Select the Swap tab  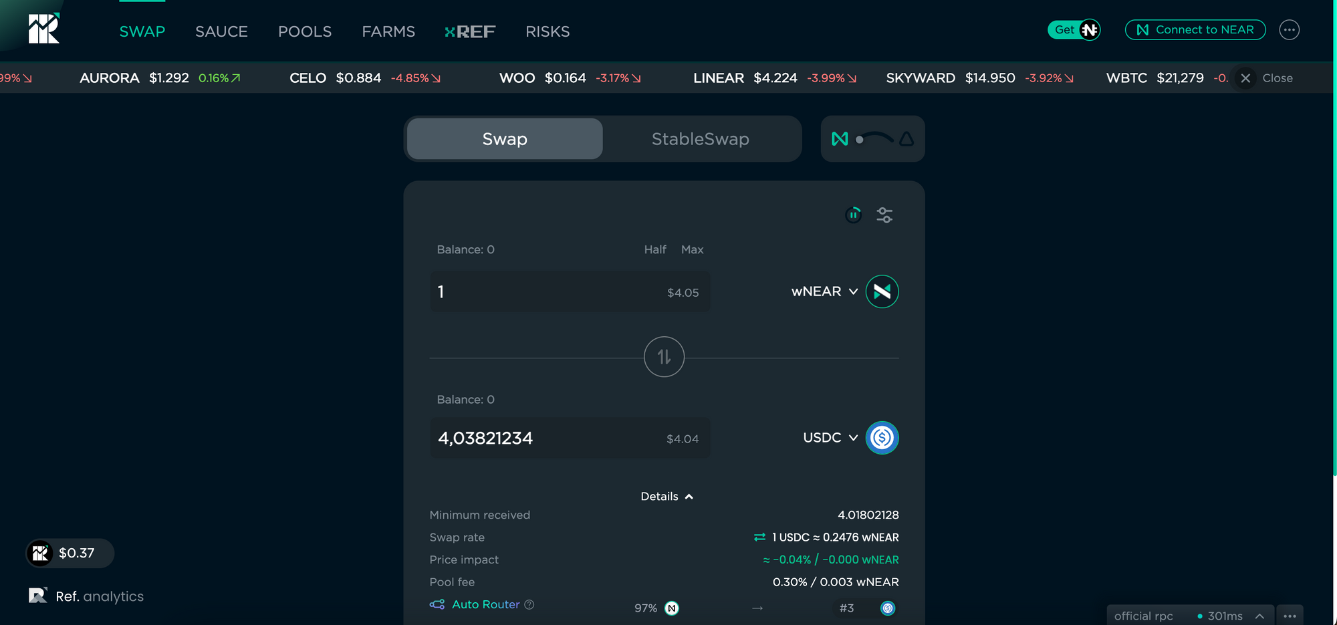pos(505,139)
